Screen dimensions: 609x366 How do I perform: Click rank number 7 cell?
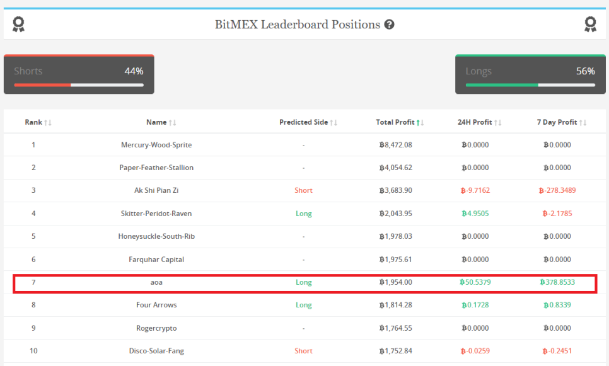pyautogui.click(x=33, y=282)
